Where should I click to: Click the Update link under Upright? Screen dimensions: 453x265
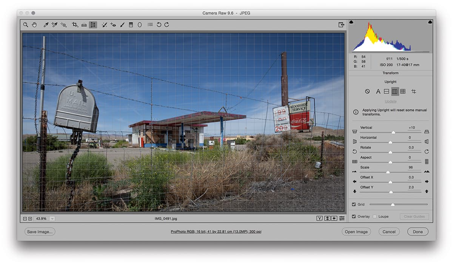click(x=390, y=101)
